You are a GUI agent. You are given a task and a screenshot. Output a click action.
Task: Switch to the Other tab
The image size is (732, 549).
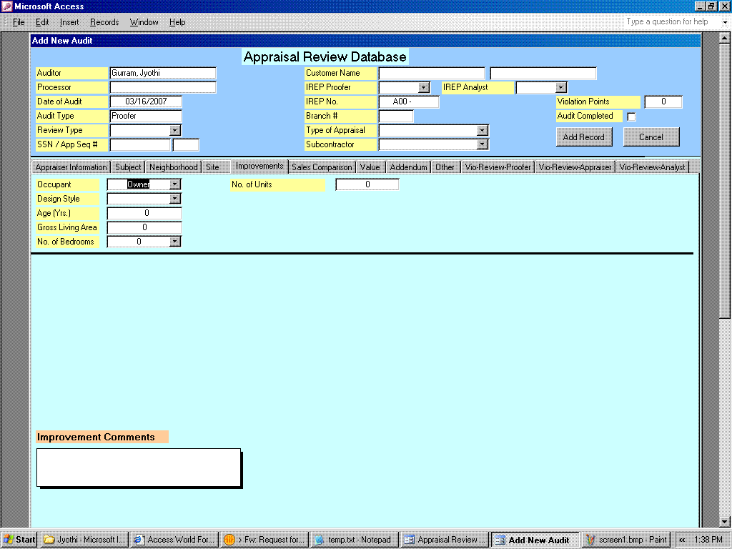point(445,167)
